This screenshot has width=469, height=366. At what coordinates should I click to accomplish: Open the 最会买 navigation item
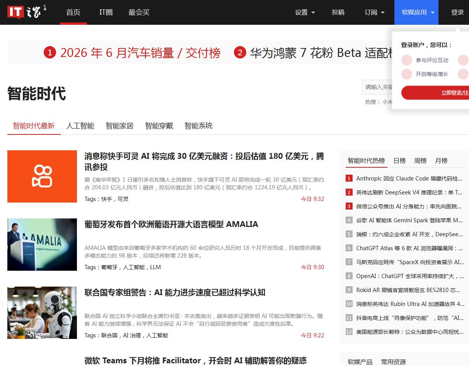point(139,12)
